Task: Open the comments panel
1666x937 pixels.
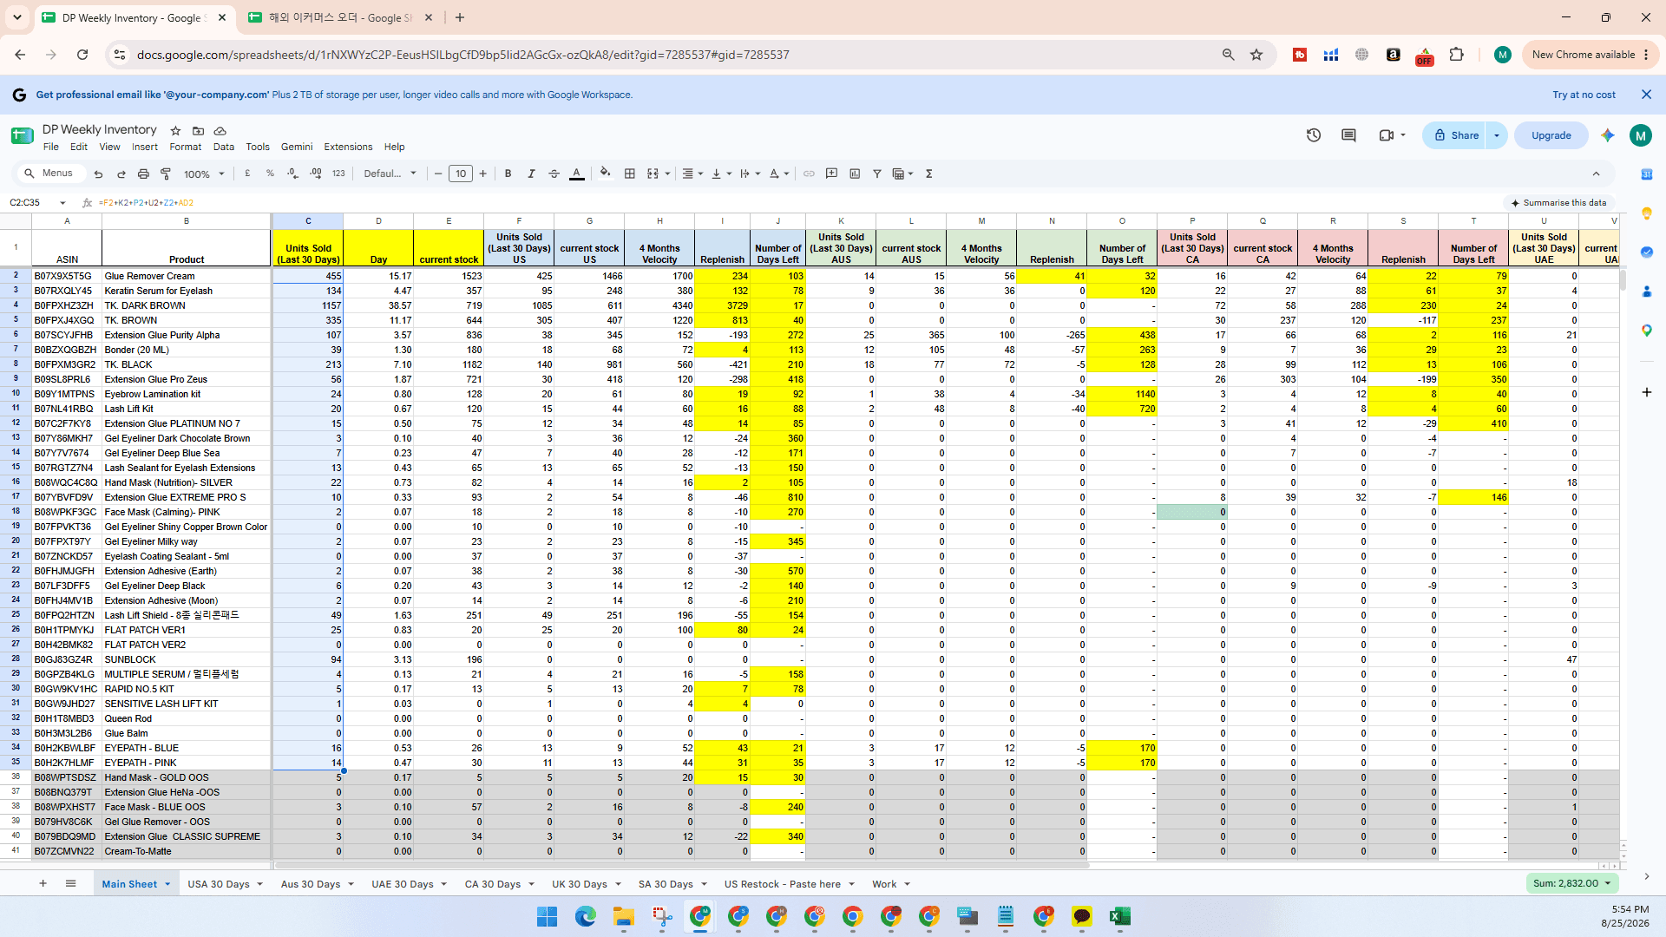Action: click(x=1348, y=135)
